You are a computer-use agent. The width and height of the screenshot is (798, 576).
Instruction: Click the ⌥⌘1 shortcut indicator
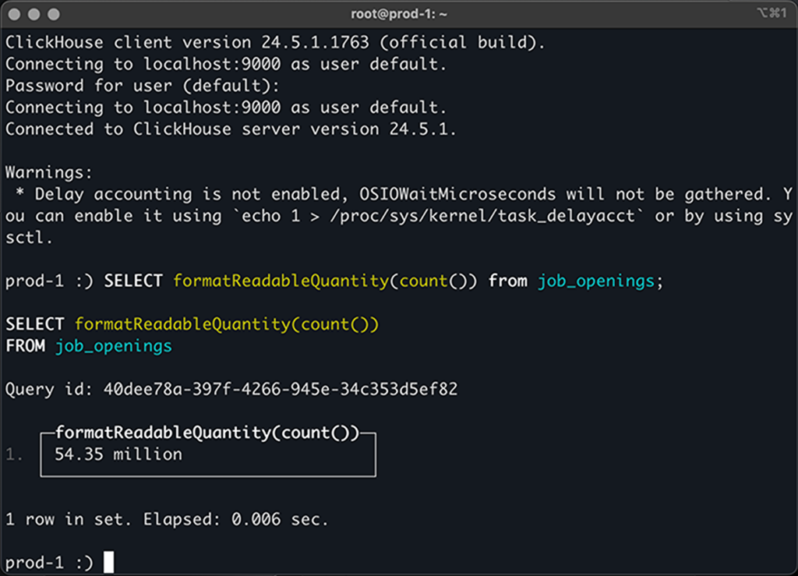pyautogui.click(x=772, y=13)
